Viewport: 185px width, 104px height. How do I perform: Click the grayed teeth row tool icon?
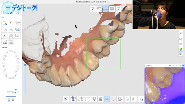click(11, 42)
